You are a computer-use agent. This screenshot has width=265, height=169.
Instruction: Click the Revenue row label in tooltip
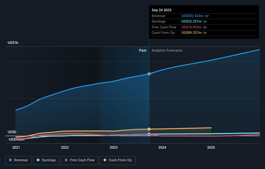(158, 16)
